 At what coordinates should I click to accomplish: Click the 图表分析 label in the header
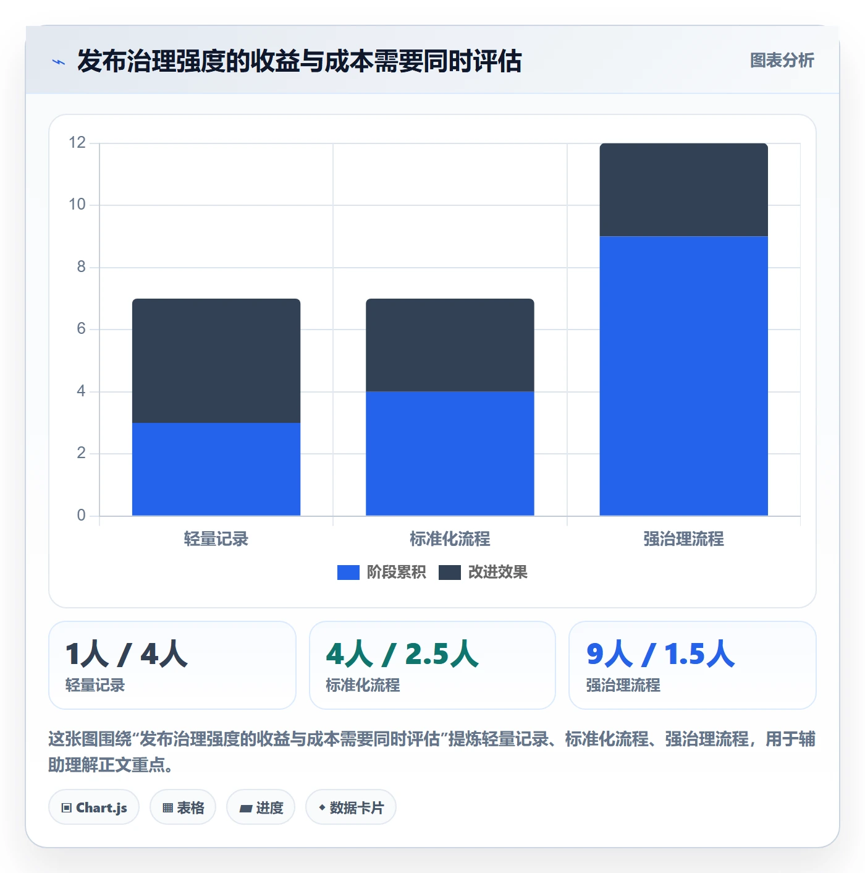tap(782, 61)
